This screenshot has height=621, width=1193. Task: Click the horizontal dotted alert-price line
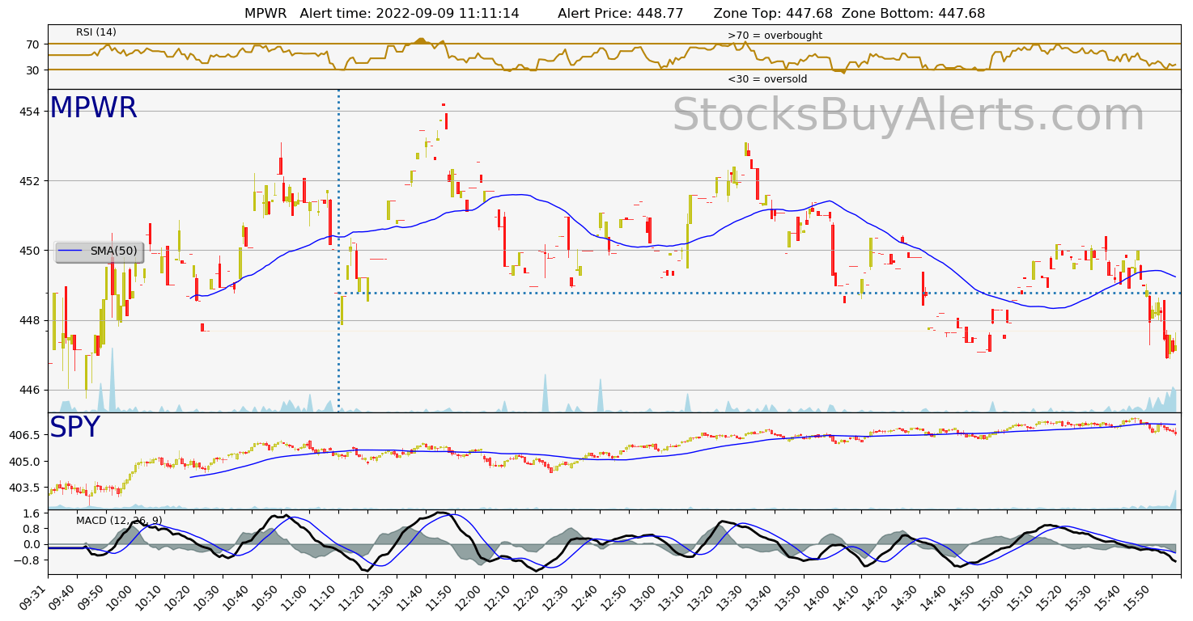[x=760, y=293]
